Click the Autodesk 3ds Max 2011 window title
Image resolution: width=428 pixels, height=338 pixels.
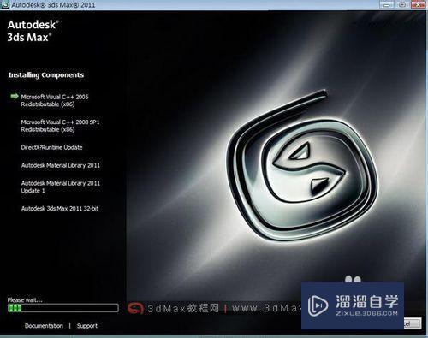(x=53, y=5)
